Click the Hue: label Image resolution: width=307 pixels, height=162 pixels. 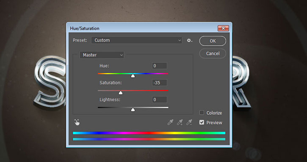pyautogui.click(x=104, y=66)
